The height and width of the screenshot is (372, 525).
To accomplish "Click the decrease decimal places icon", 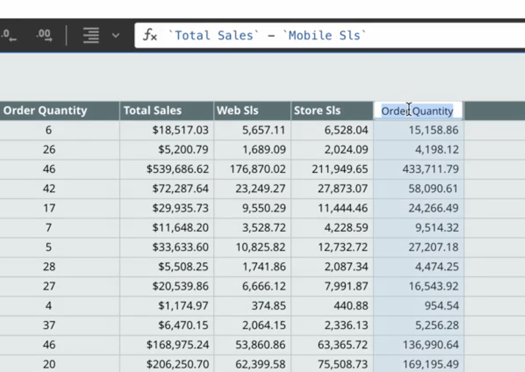I will click(7, 35).
